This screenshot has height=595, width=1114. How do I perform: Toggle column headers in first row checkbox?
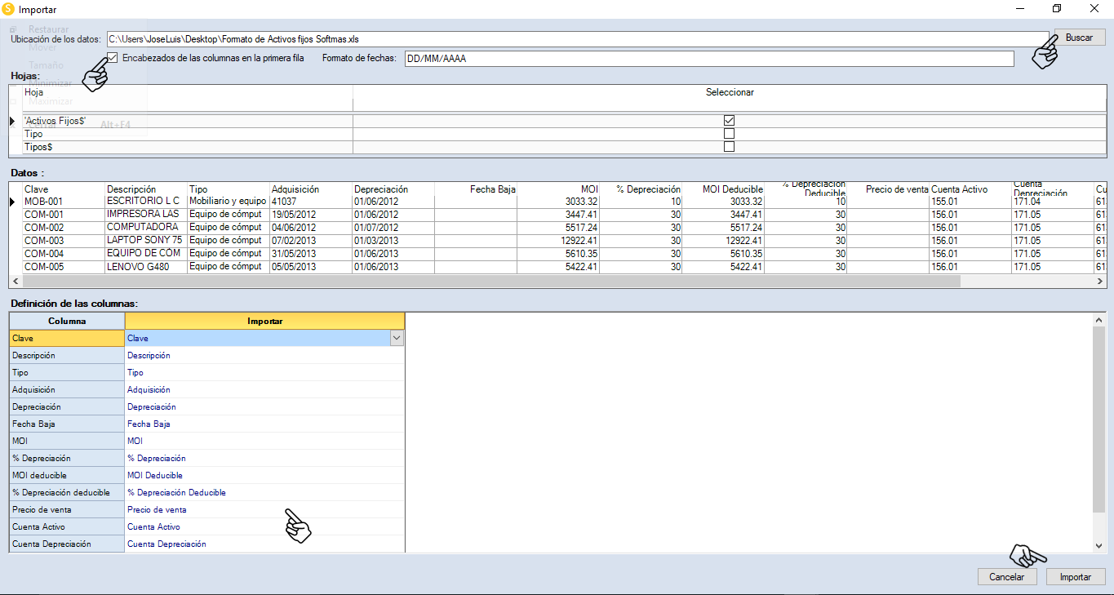(113, 58)
